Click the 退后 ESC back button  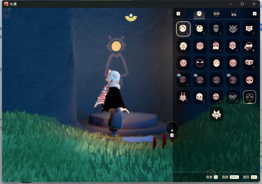pos(250,177)
